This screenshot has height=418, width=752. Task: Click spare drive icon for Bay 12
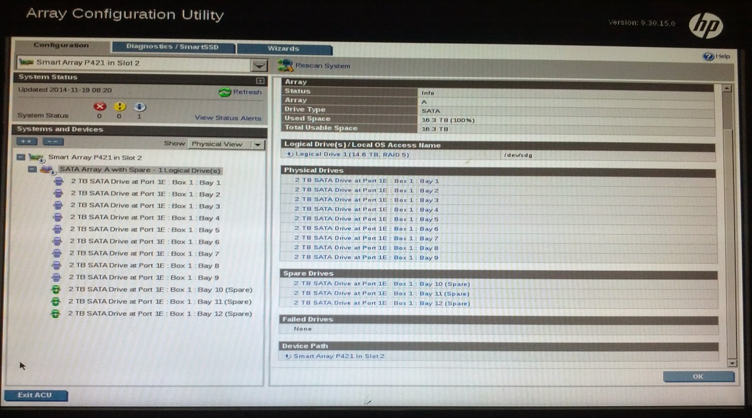click(55, 313)
